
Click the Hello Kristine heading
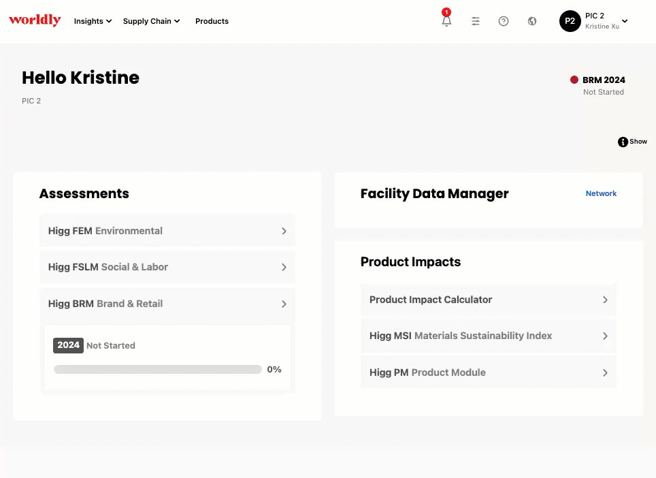(x=80, y=78)
